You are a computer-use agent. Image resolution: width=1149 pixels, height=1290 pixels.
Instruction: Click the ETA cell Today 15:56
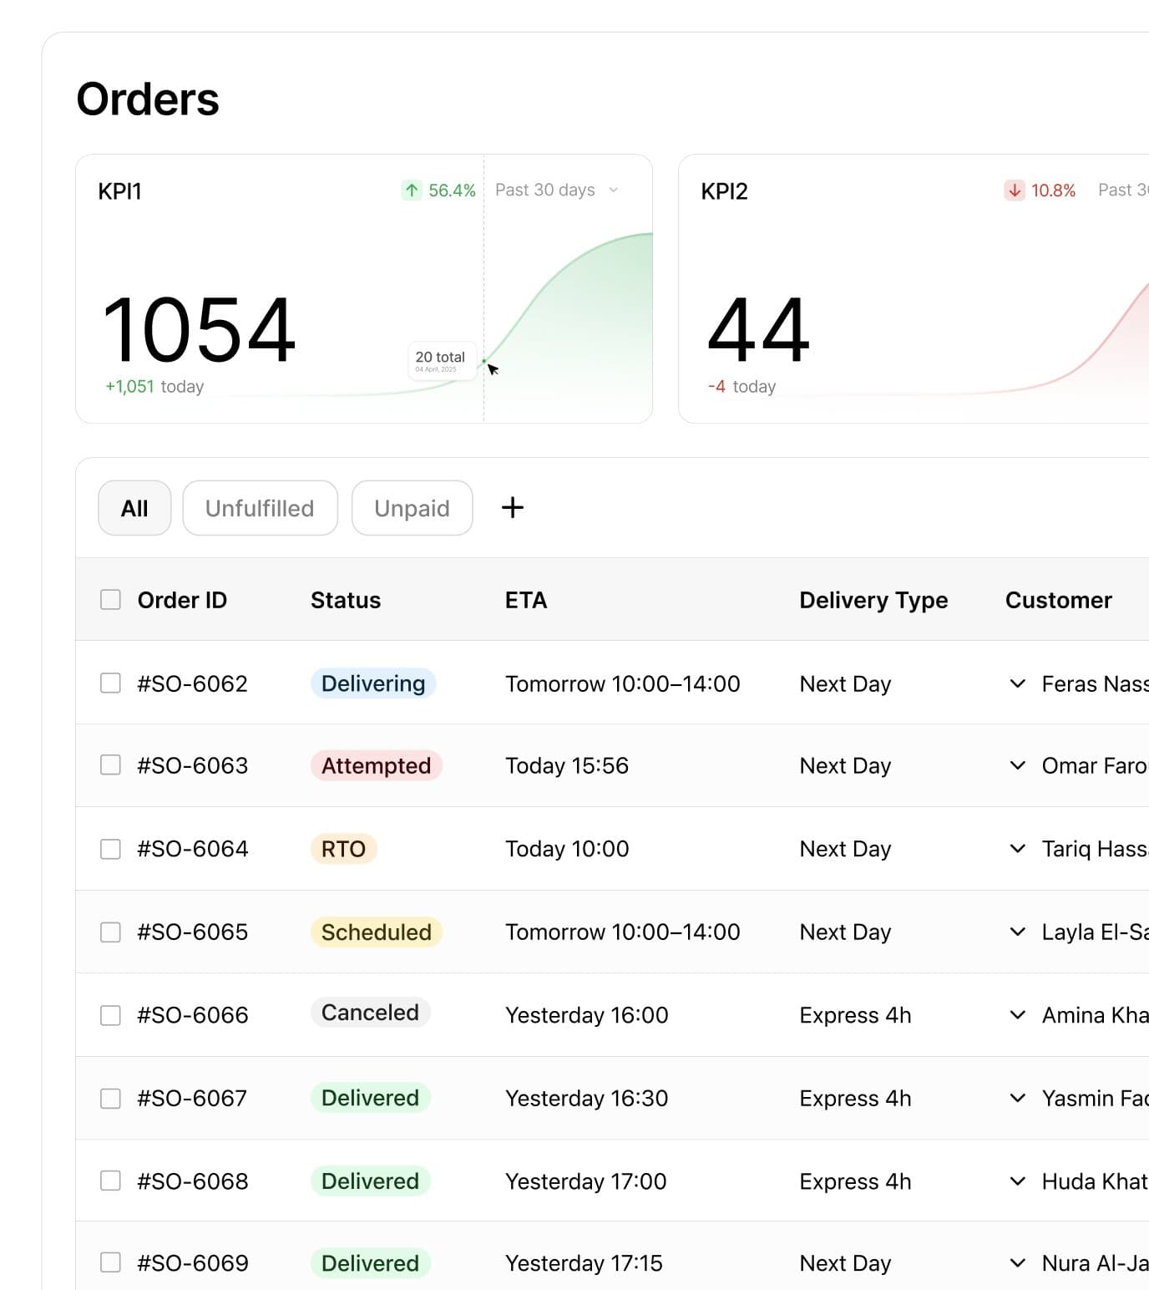point(567,765)
